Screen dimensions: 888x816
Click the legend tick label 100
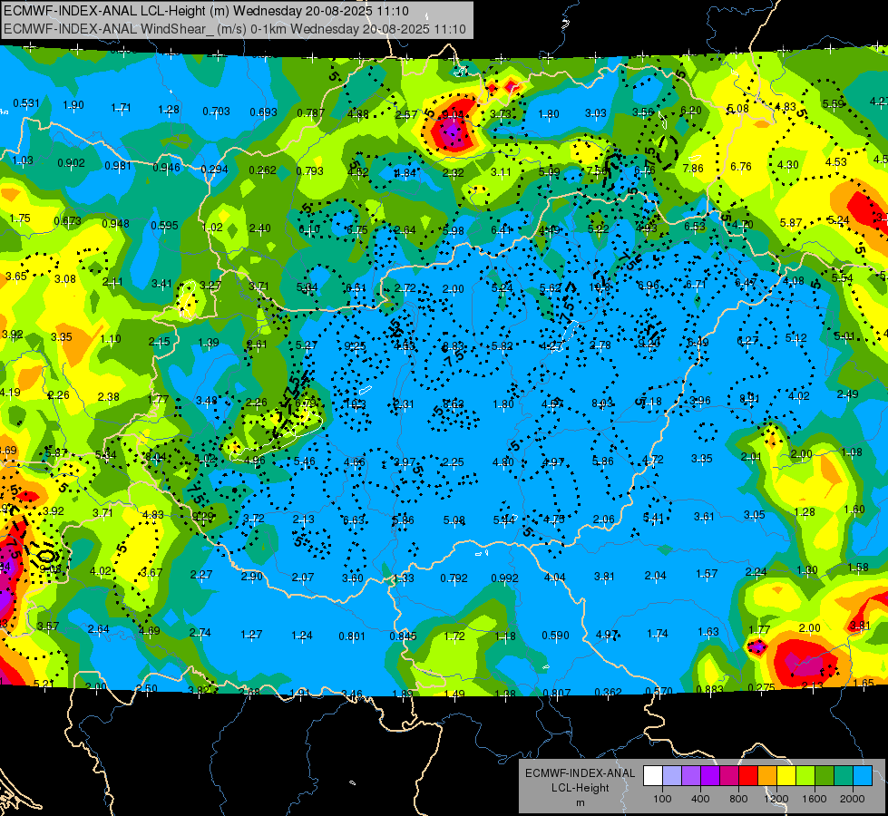click(662, 799)
